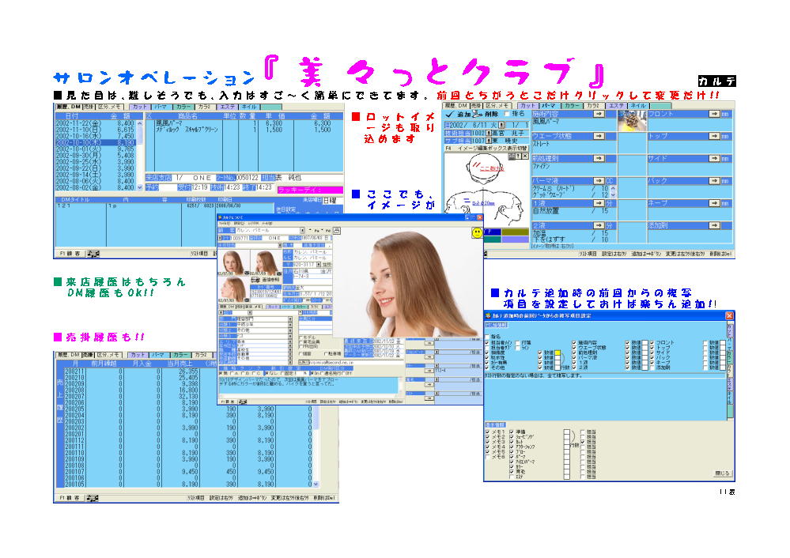The image size is (790, 558).
Task: Click F4 イメージ編集ボックス表示切替 button
Action: (486, 149)
